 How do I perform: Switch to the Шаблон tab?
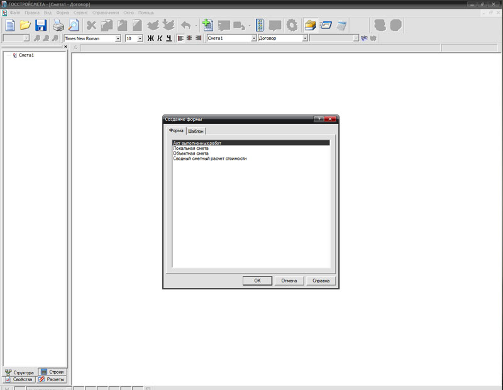click(196, 131)
